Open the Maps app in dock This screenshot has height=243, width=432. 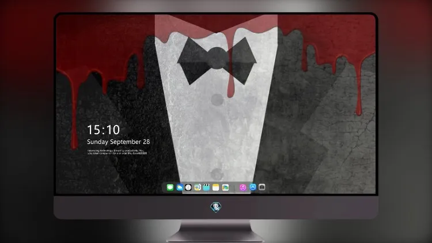tap(197, 187)
